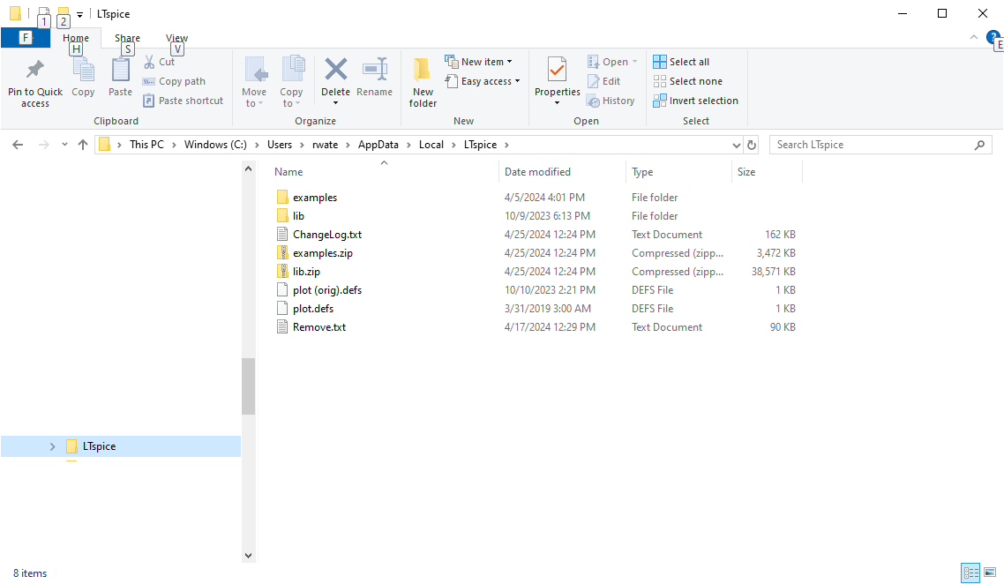Open the help question mark icon
The height and width of the screenshot is (584, 1004).
point(993,37)
